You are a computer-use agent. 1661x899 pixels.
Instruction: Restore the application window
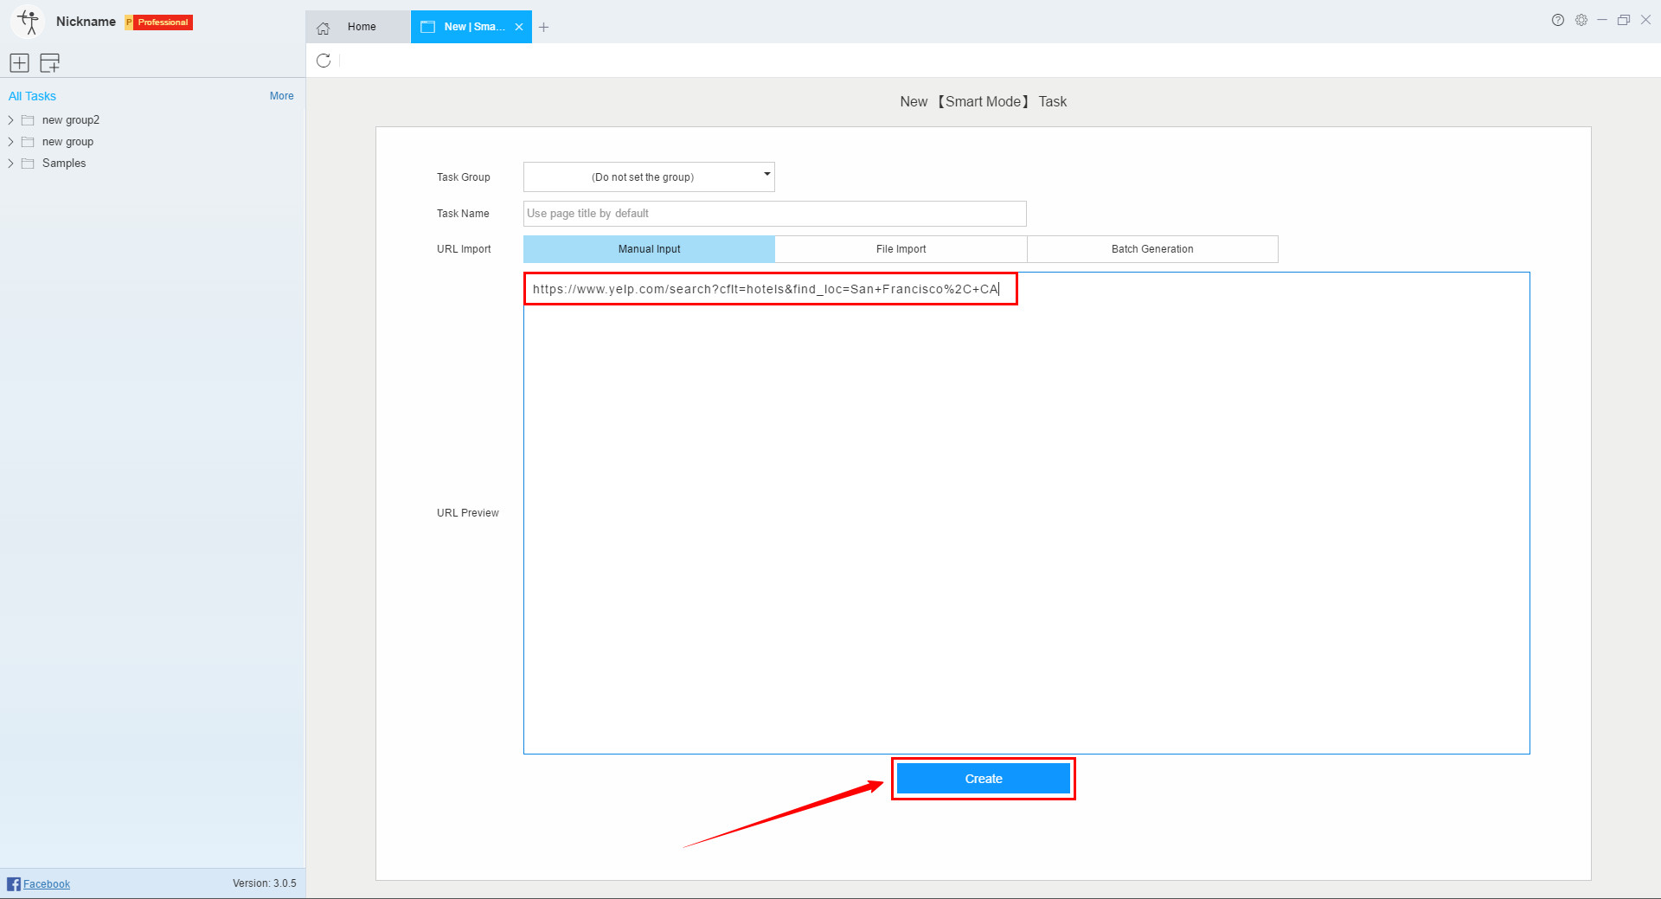point(1624,20)
